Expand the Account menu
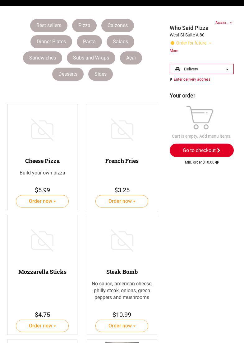 224,23
